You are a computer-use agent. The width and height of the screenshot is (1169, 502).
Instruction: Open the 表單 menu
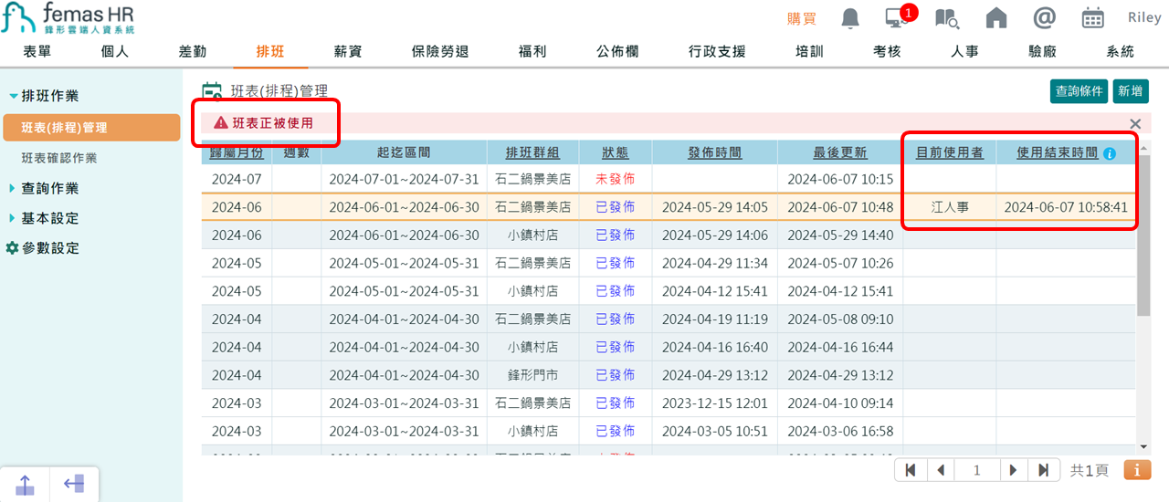click(37, 51)
